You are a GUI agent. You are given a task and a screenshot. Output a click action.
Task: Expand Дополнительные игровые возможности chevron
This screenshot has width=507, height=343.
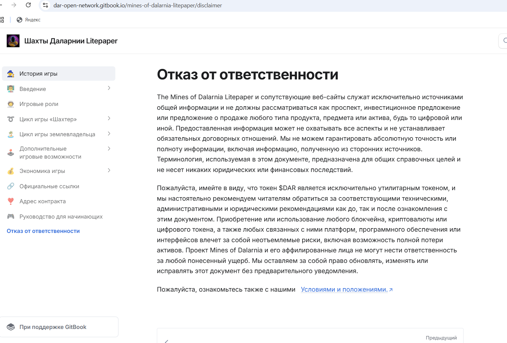[x=109, y=149]
